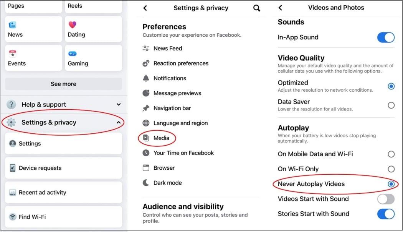
Task: Click the 'Autoplay' heading
Action: (x=293, y=128)
